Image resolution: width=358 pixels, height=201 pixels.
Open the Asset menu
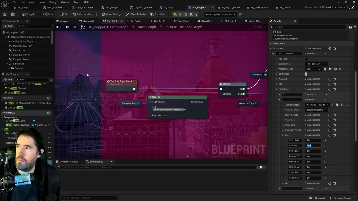[32, 2]
